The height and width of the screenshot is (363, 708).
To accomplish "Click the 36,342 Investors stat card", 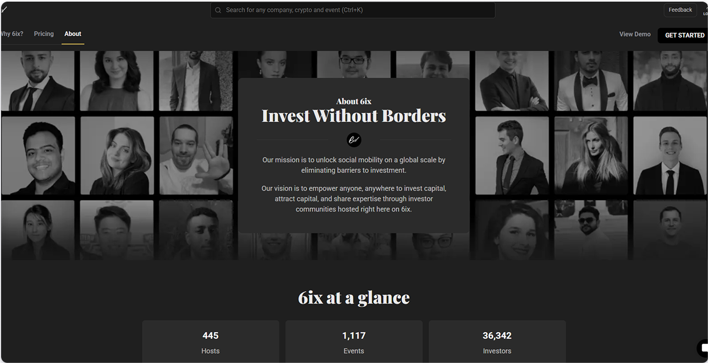I will tap(497, 342).
